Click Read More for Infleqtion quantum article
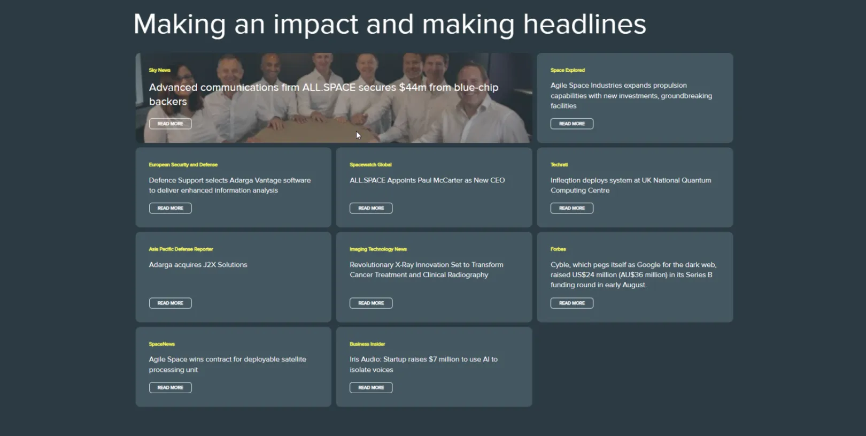This screenshot has height=436, width=866. click(571, 208)
